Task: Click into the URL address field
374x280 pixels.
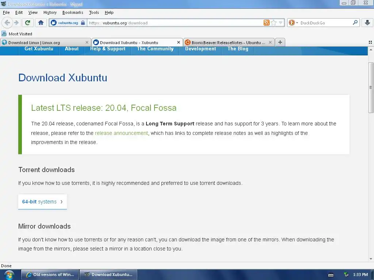Action: point(175,23)
